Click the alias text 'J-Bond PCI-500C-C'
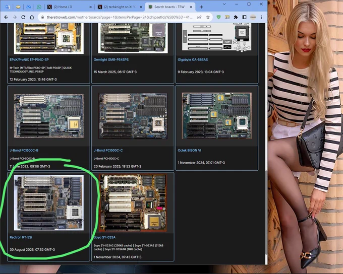 pos(106,159)
